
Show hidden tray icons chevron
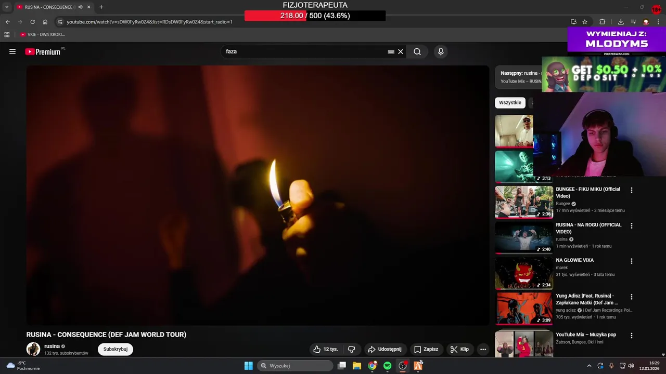(589, 366)
